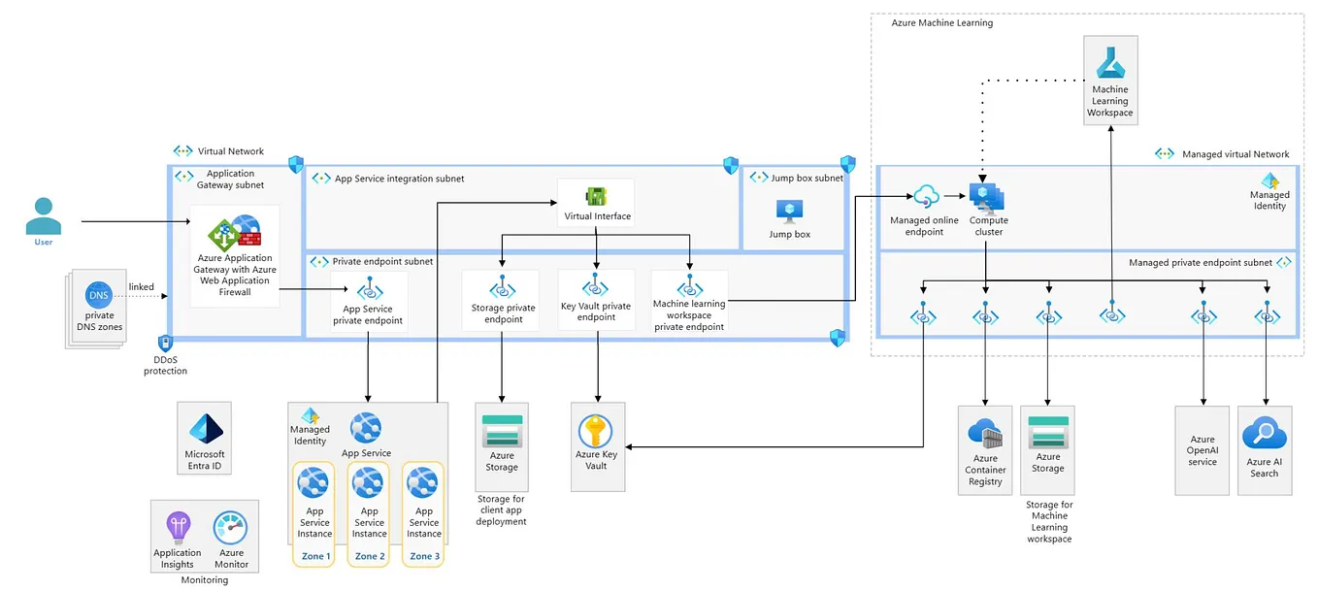The width and height of the screenshot is (1318, 591).
Task: Select the Monitoring group label
Action: point(204,579)
